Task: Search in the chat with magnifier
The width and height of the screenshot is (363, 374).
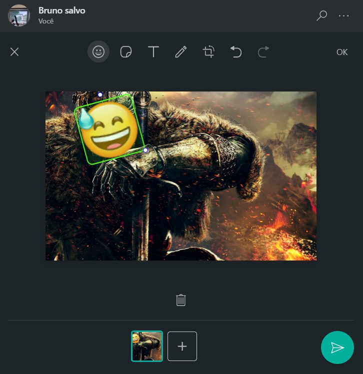Action: (x=321, y=15)
